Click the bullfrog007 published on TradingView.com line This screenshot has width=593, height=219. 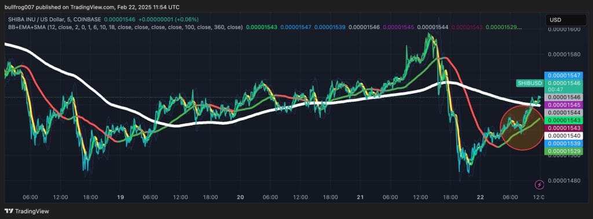click(92, 7)
